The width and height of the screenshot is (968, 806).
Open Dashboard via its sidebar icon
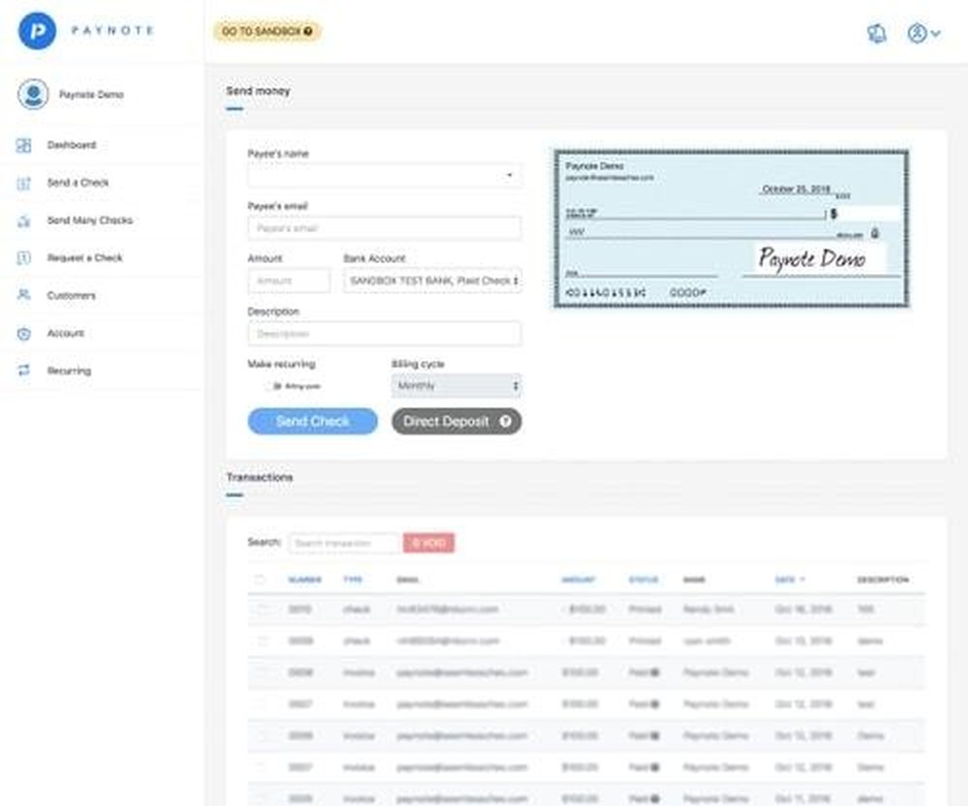(23, 146)
